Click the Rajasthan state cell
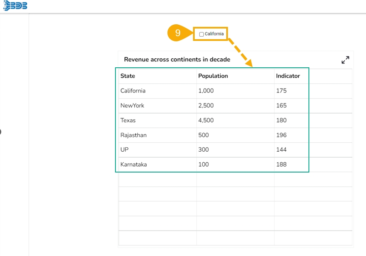The height and width of the screenshot is (256, 366). click(133, 135)
